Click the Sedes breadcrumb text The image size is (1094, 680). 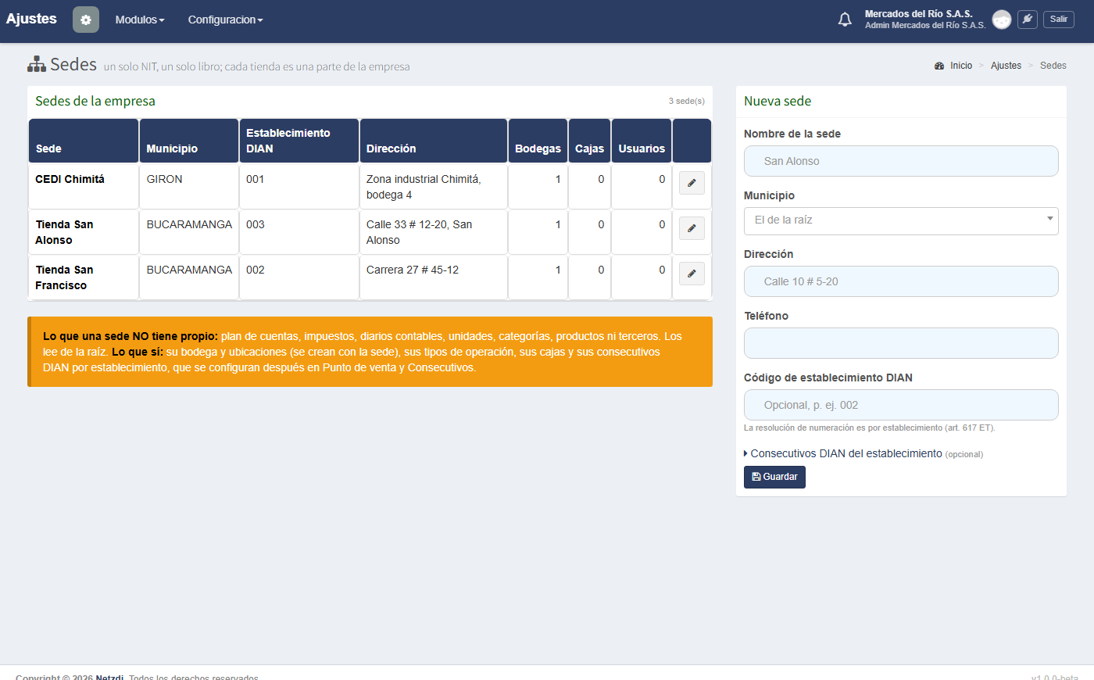(1053, 66)
